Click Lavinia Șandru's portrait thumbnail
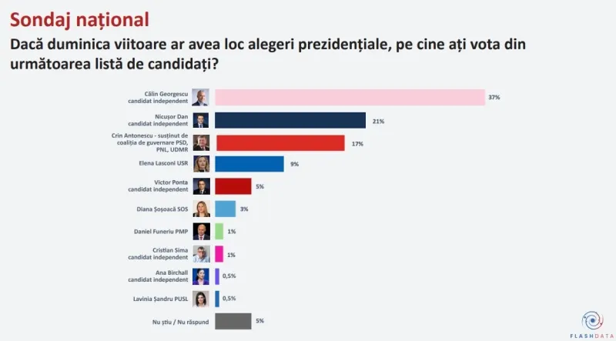Screen dimensions: 616x341 point(201,299)
